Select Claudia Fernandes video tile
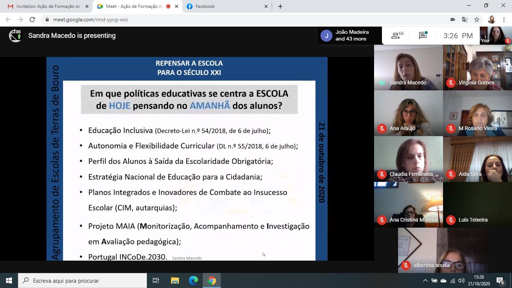This screenshot has height=288, width=512. [x=408, y=159]
